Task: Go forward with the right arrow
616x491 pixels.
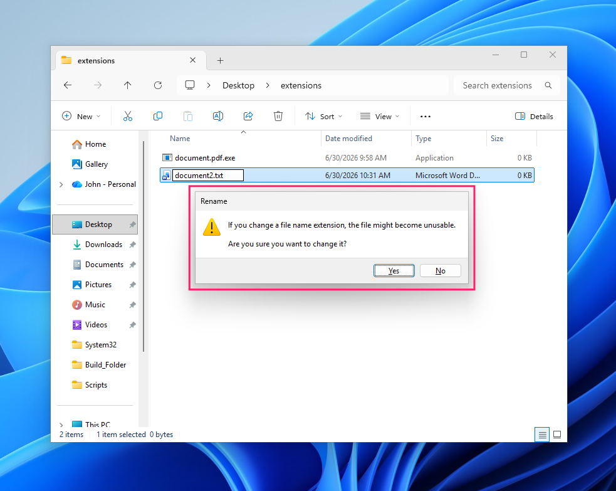Action: click(98, 85)
